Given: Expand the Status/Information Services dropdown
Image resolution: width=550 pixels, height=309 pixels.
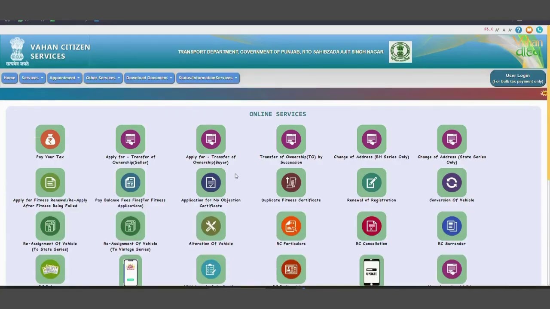Looking at the screenshot, I should [x=208, y=78].
